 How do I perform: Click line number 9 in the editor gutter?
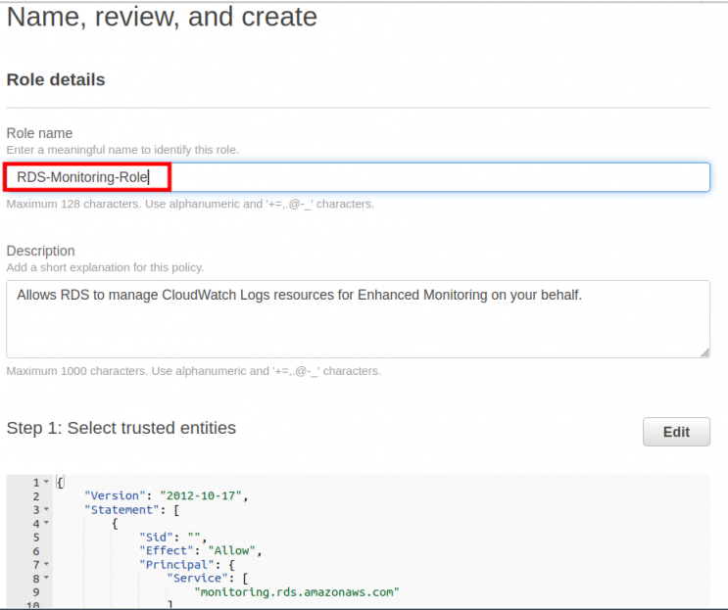point(36,592)
